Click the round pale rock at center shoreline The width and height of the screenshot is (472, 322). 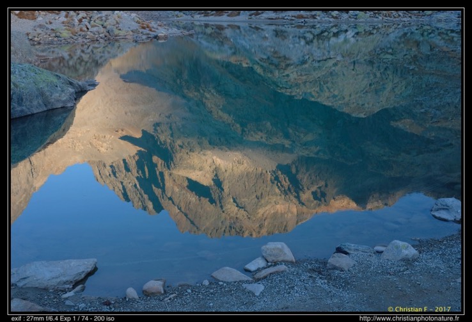coord(278,252)
